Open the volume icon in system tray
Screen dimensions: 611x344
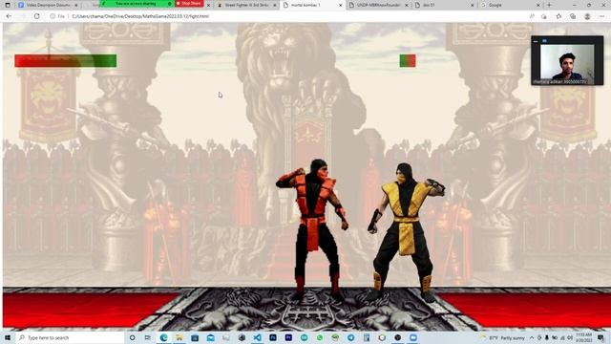(570, 337)
